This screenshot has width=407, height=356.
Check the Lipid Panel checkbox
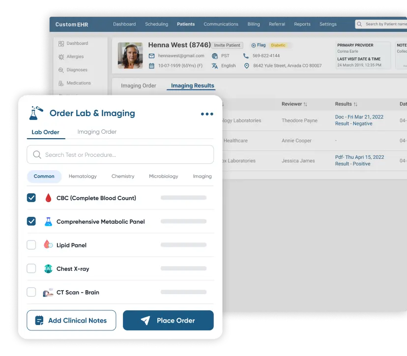click(x=31, y=244)
